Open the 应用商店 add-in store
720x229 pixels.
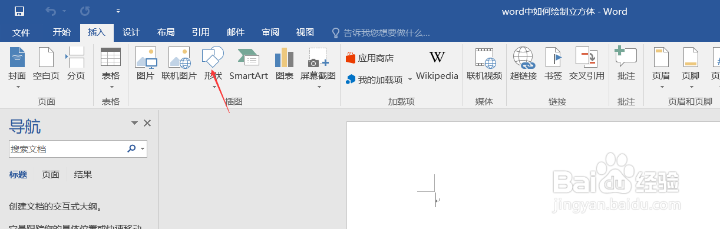370,58
